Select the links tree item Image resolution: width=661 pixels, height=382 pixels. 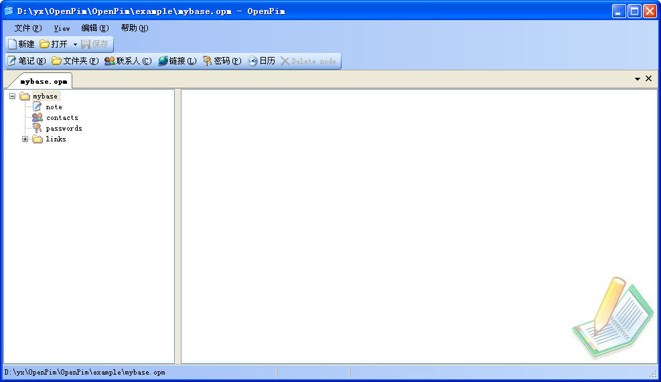click(56, 139)
